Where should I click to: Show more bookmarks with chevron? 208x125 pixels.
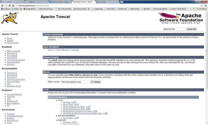(x=194, y=9)
